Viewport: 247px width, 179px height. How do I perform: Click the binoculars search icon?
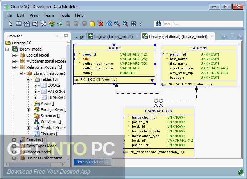pos(158,24)
